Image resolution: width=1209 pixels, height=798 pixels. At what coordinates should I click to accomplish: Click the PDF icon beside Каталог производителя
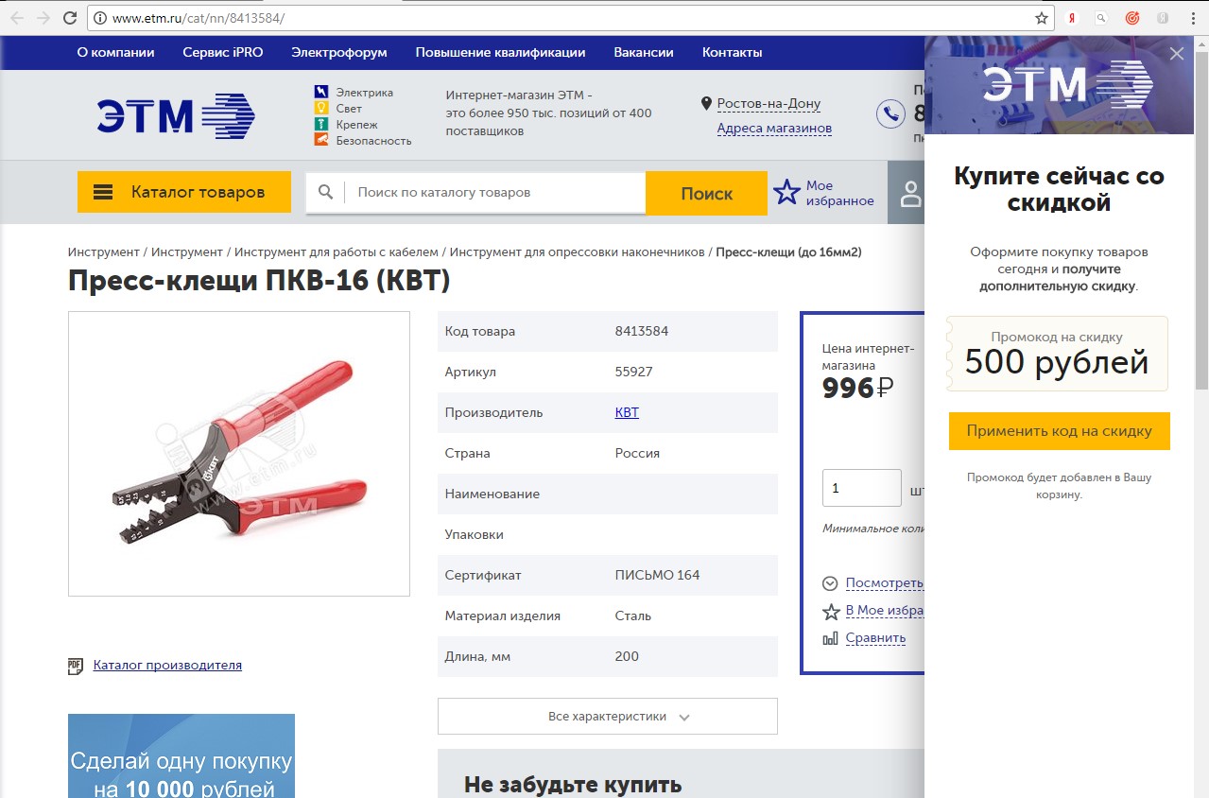point(76,666)
